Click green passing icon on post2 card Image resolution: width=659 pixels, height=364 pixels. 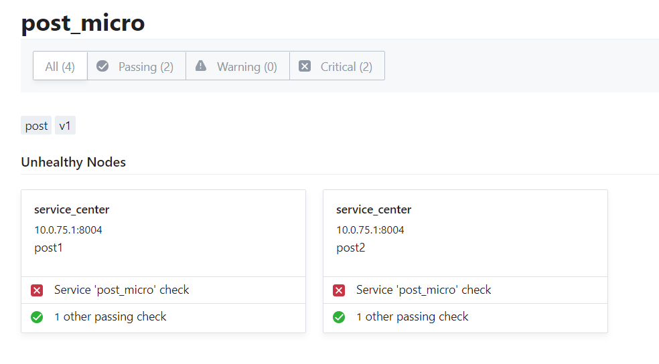tap(339, 317)
